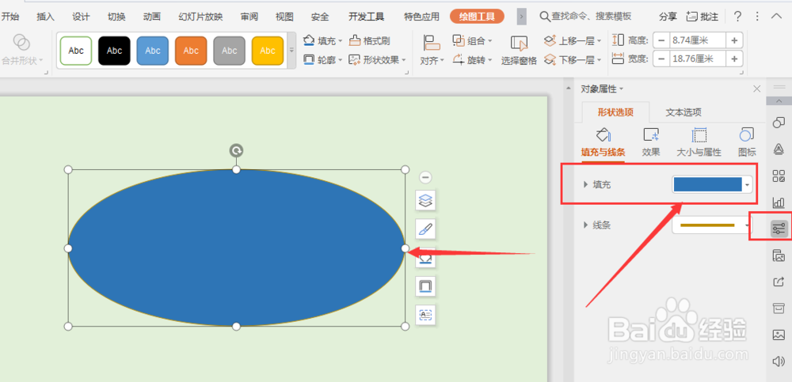Click the shape outline floating icon

tap(425, 286)
